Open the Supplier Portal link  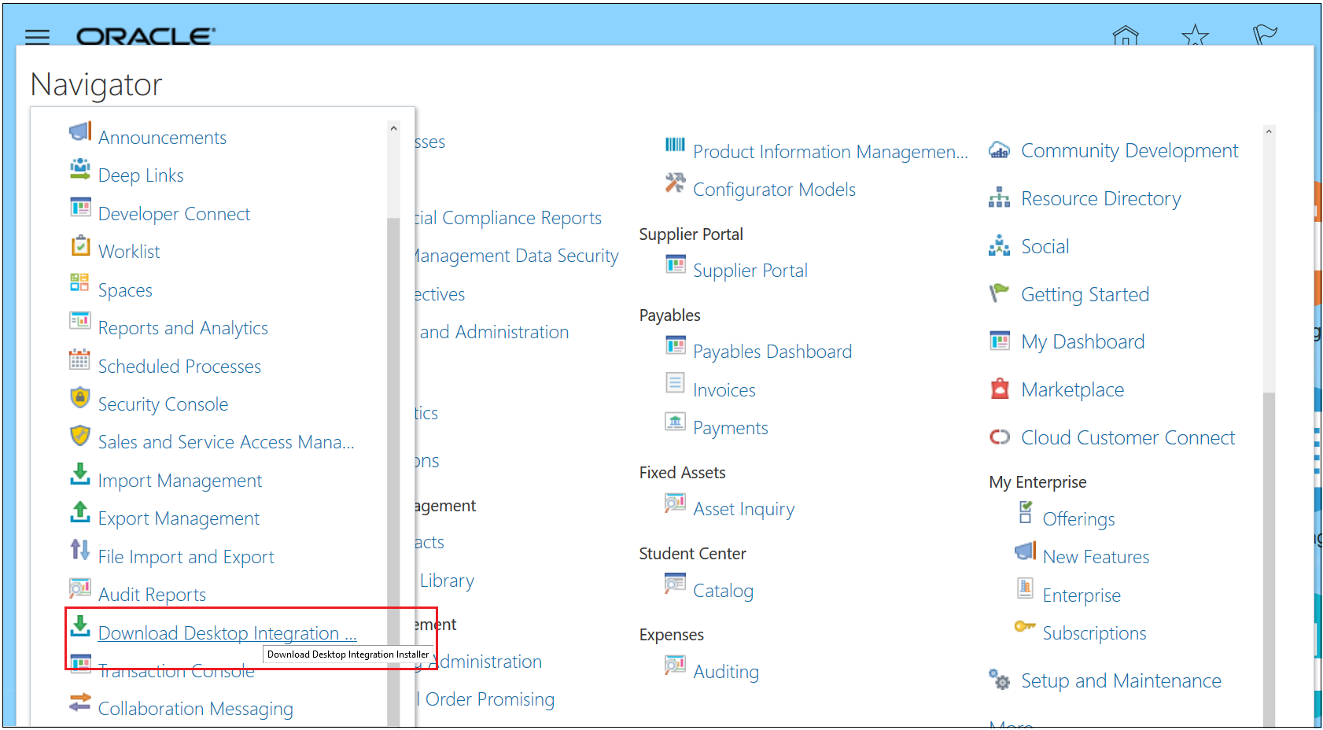(x=750, y=270)
